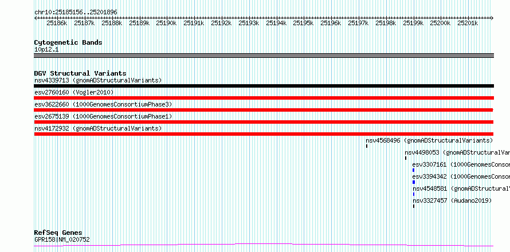Select the 25189k ruler position
Viewport: 510px width, 252px height.
click(x=139, y=23)
